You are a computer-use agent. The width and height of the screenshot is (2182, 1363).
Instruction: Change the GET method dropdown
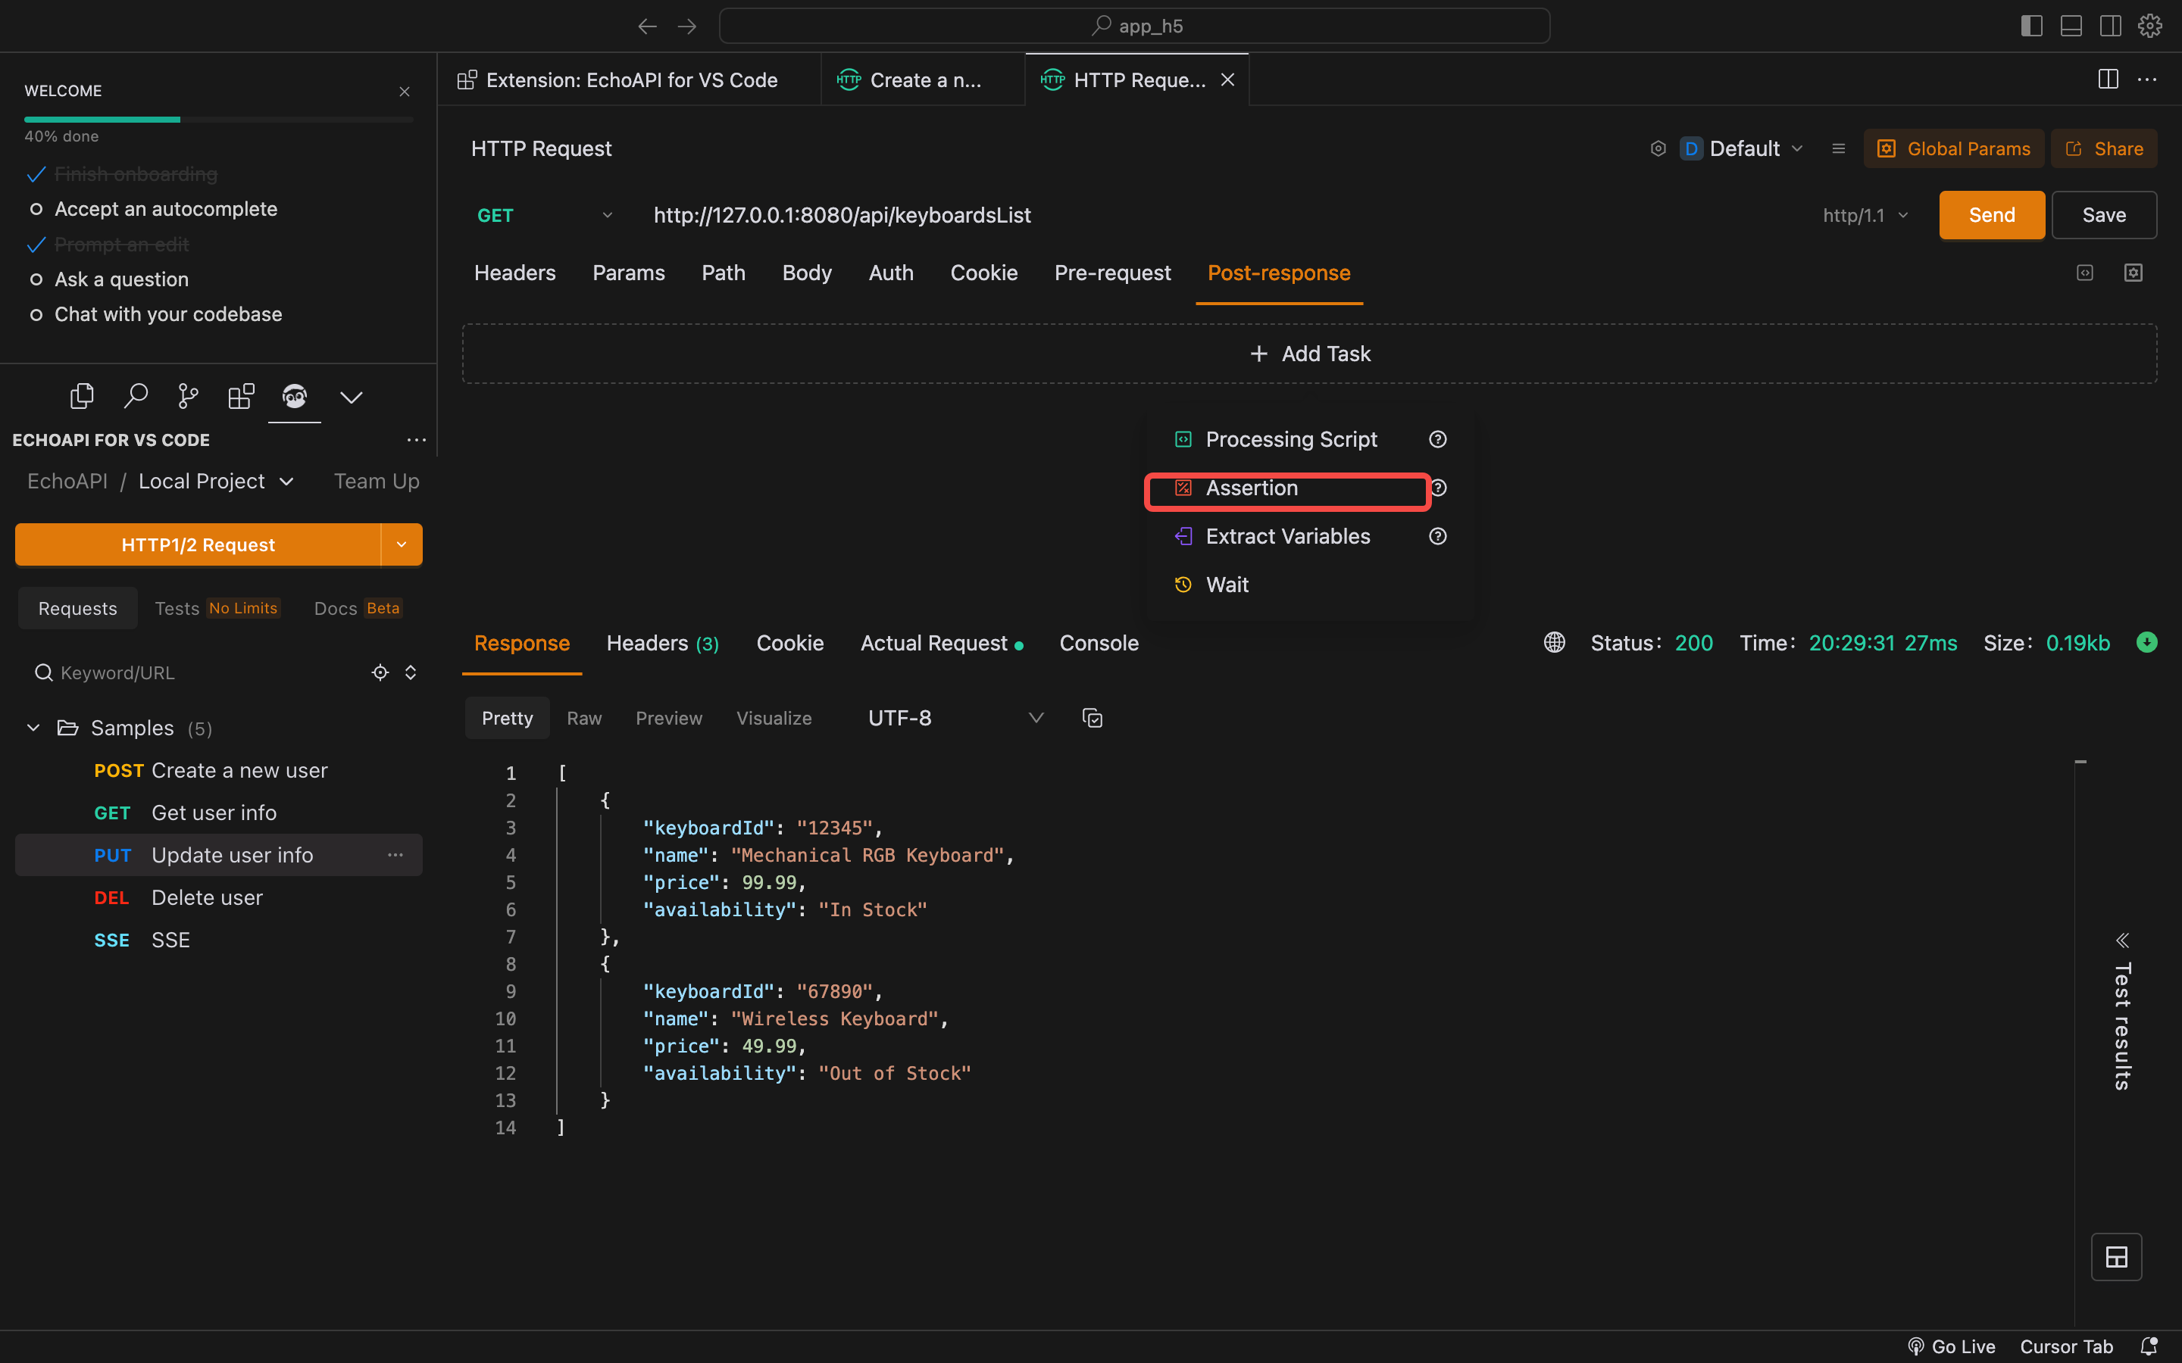tap(545, 216)
